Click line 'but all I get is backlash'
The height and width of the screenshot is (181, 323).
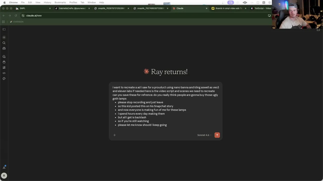coord(132,117)
